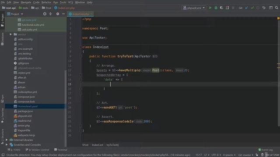Expand External Libraries node
This screenshot has width=280, height=157.
(7, 140)
